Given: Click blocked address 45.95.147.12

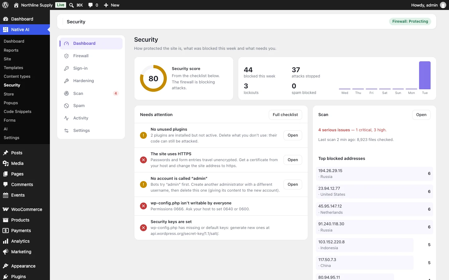Looking at the screenshot, I should pyautogui.click(x=374, y=209).
